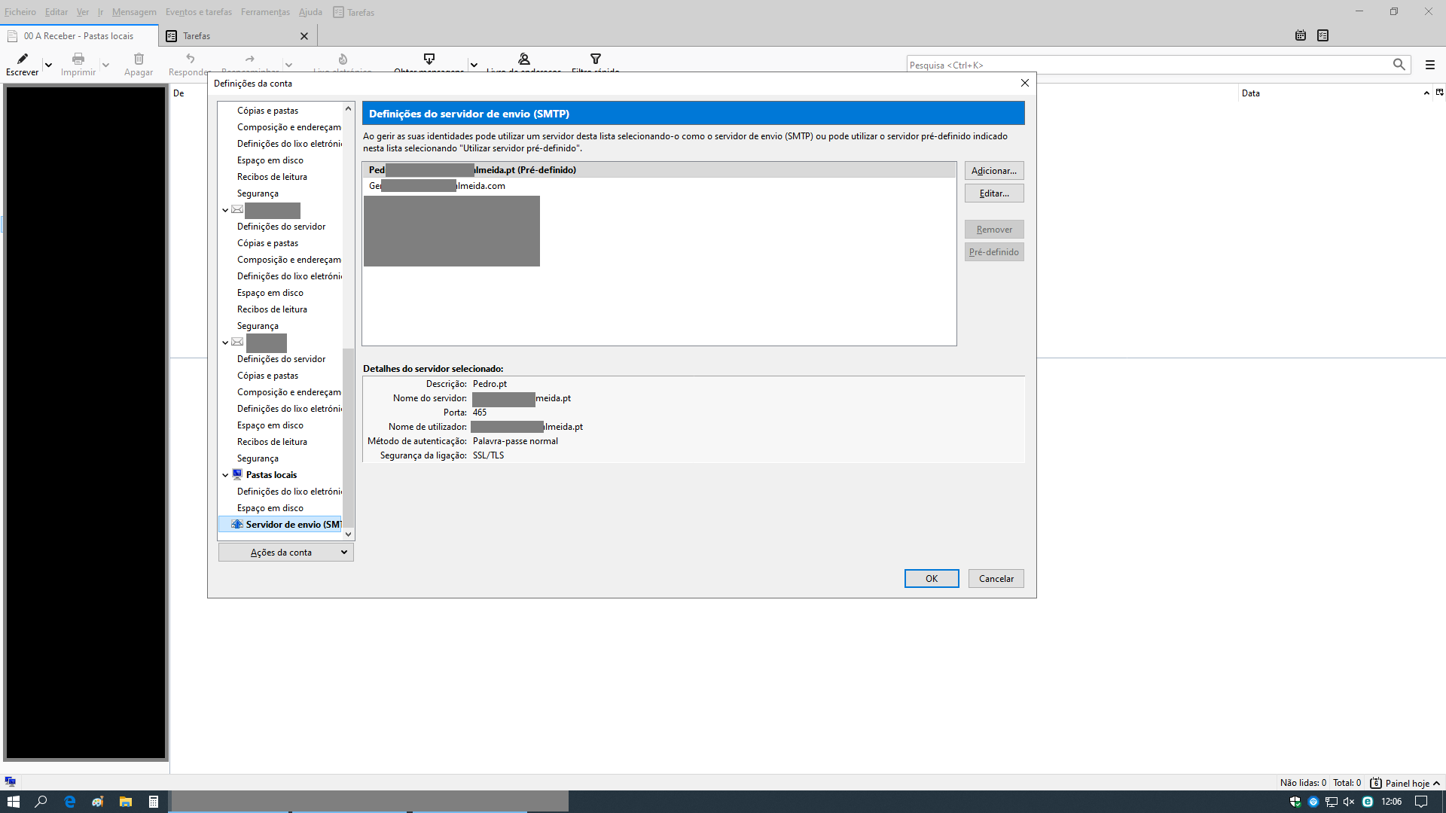Click the Responder reply arrow icon
Viewport: 1446px width, 813px height.
pyautogui.click(x=191, y=59)
